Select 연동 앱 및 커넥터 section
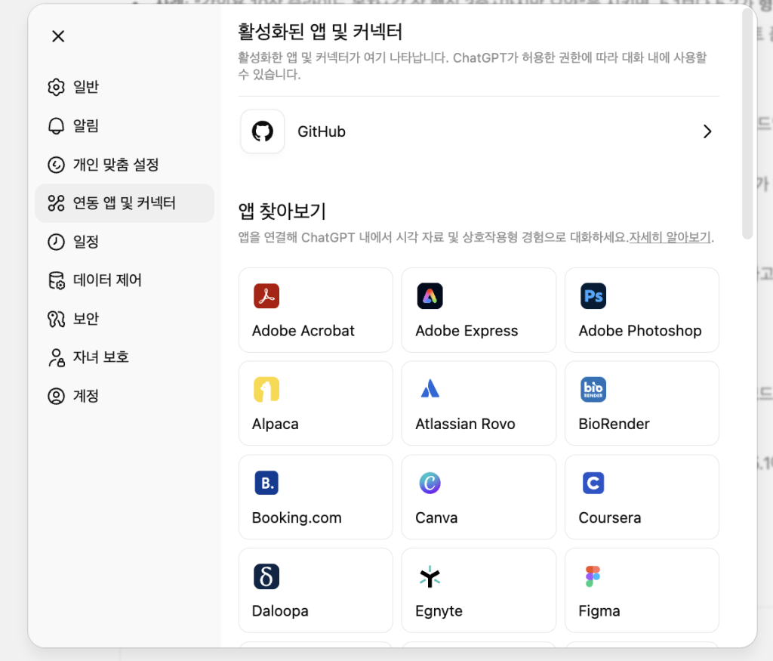The height and width of the screenshot is (661, 773). coord(125,203)
